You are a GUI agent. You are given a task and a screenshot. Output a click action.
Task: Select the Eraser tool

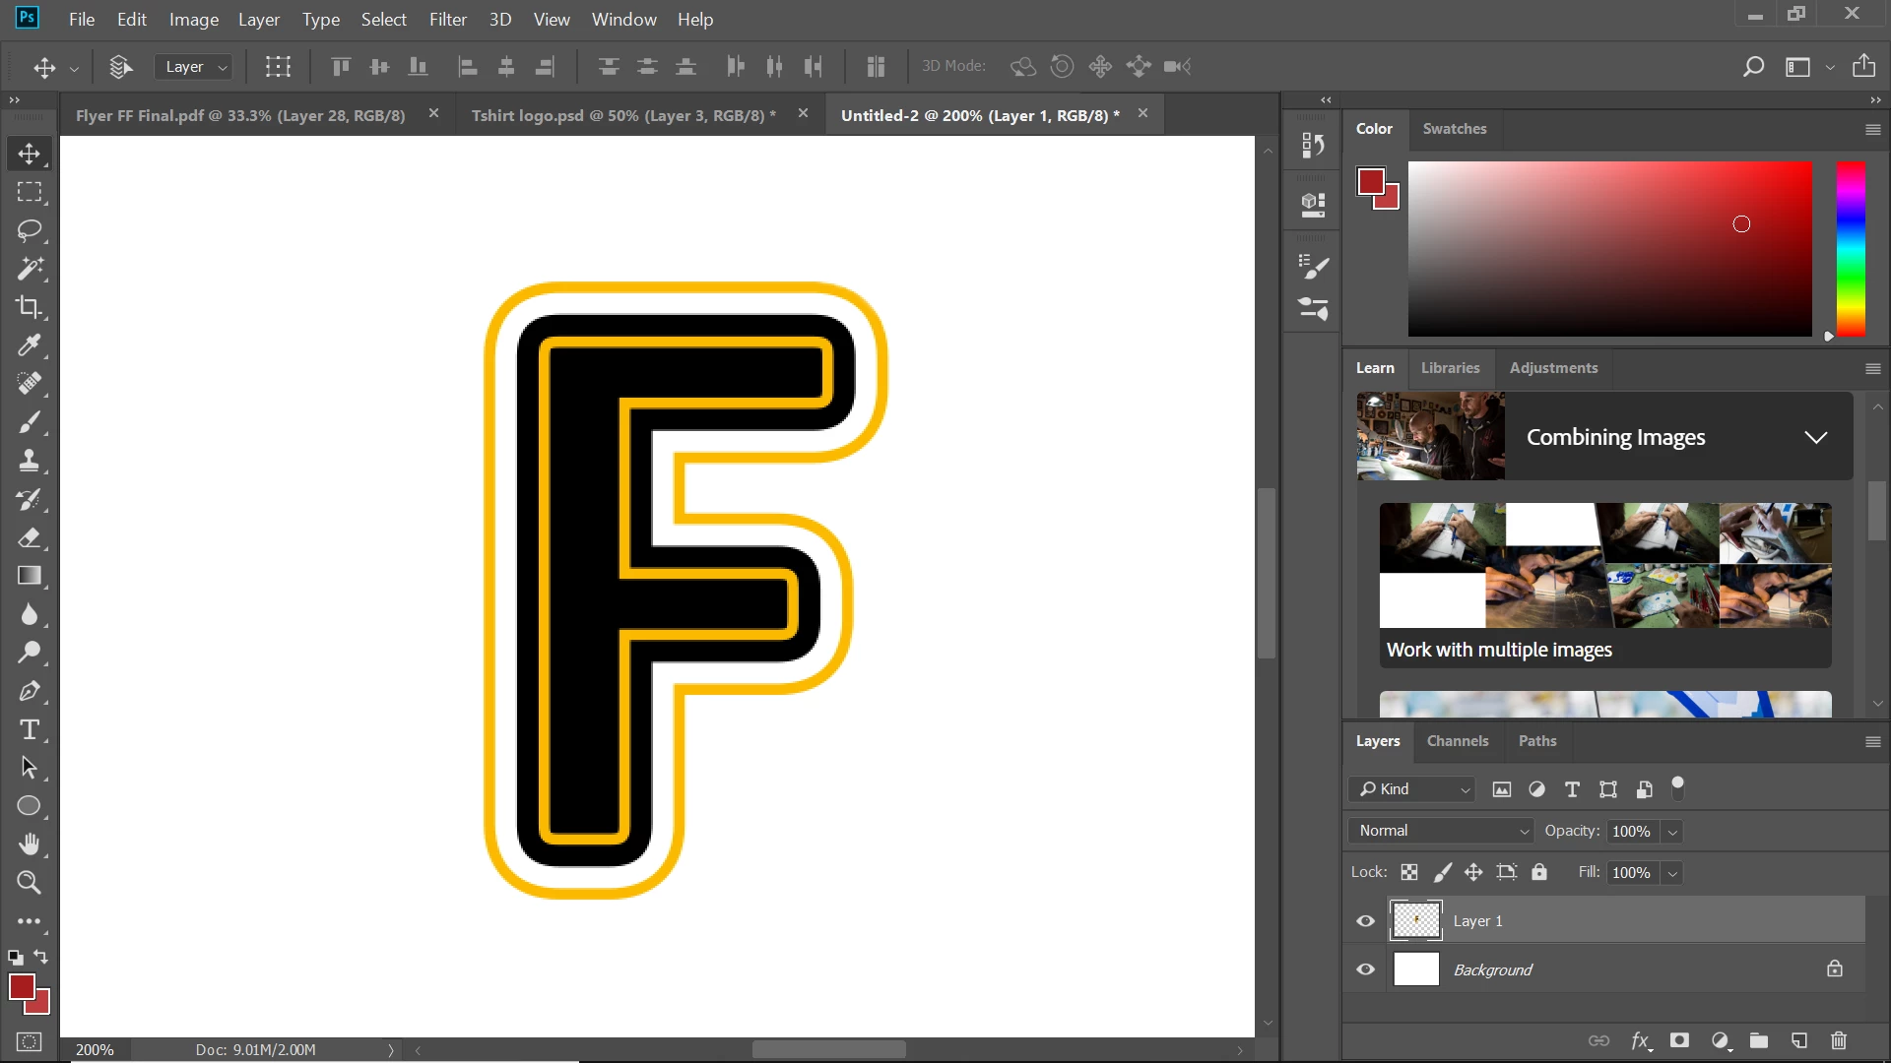29,537
